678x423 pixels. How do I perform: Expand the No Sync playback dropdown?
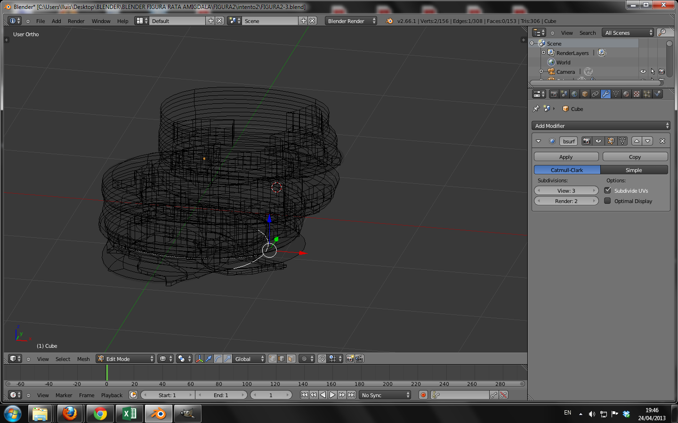click(385, 395)
